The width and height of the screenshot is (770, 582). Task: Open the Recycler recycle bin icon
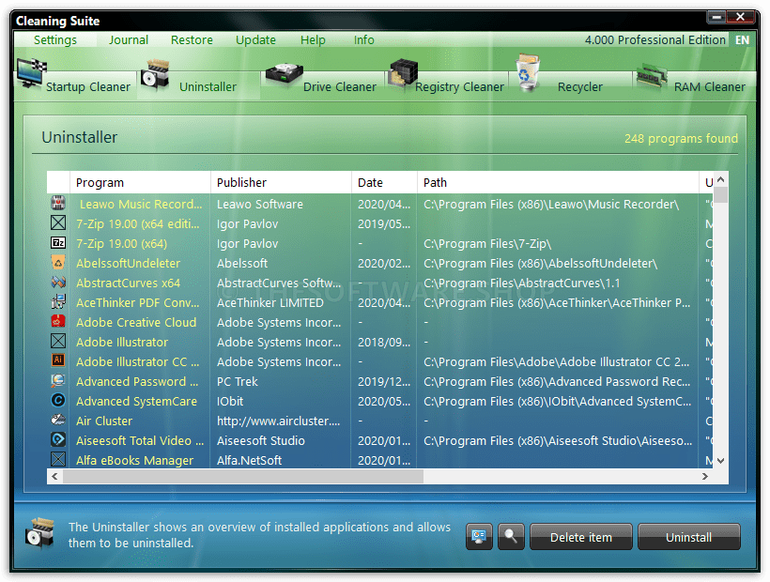click(x=528, y=72)
